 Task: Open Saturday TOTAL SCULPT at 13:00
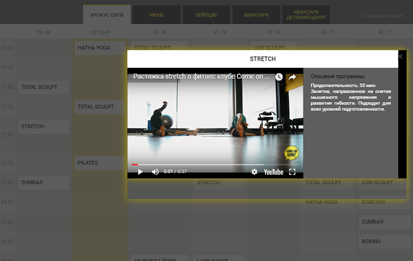click(327, 184)
